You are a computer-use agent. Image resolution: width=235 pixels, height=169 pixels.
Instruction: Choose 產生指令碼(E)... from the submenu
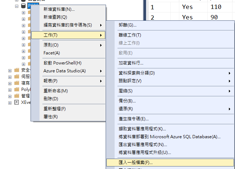(x=134, y=119)
